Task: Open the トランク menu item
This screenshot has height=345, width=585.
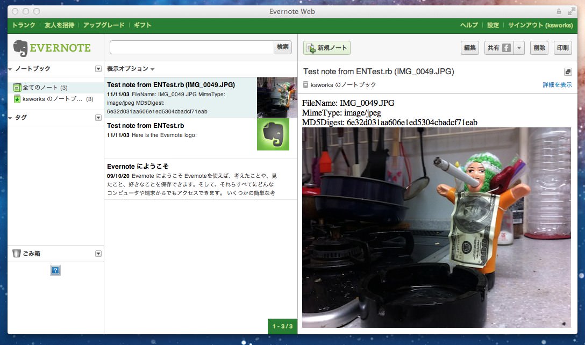Action: [x=24, y=25]
